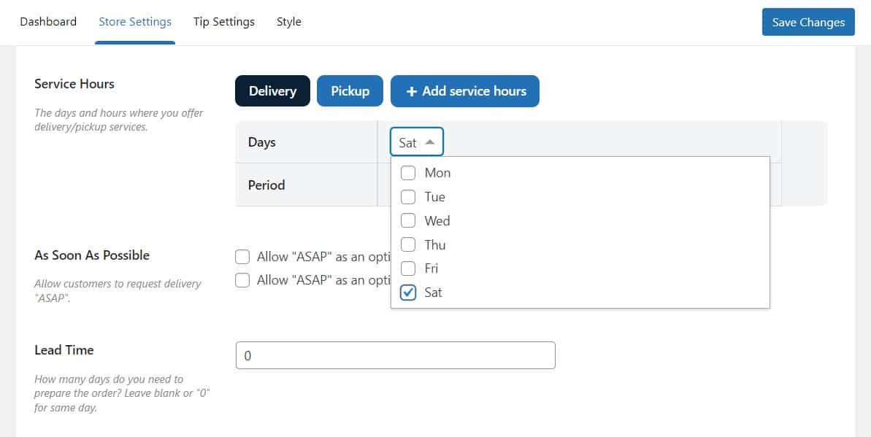Tick the Thu checkbox
The width and height of the screenshot is (871, 437).
[408, 244]
